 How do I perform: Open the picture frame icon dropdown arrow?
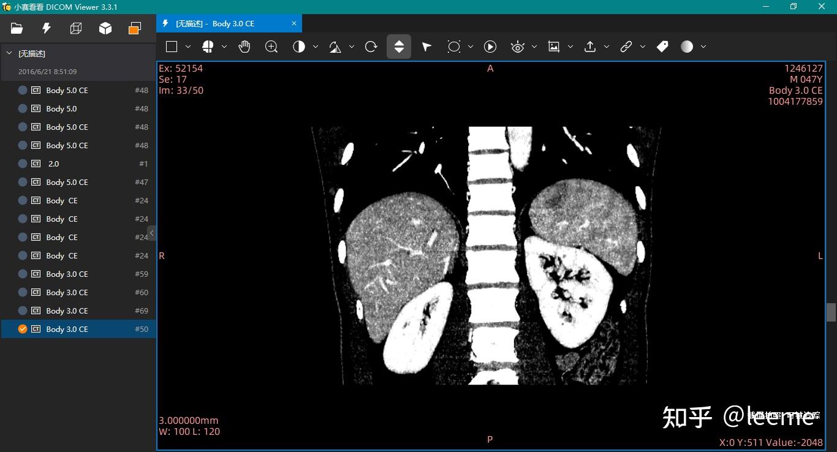(570, 47)
